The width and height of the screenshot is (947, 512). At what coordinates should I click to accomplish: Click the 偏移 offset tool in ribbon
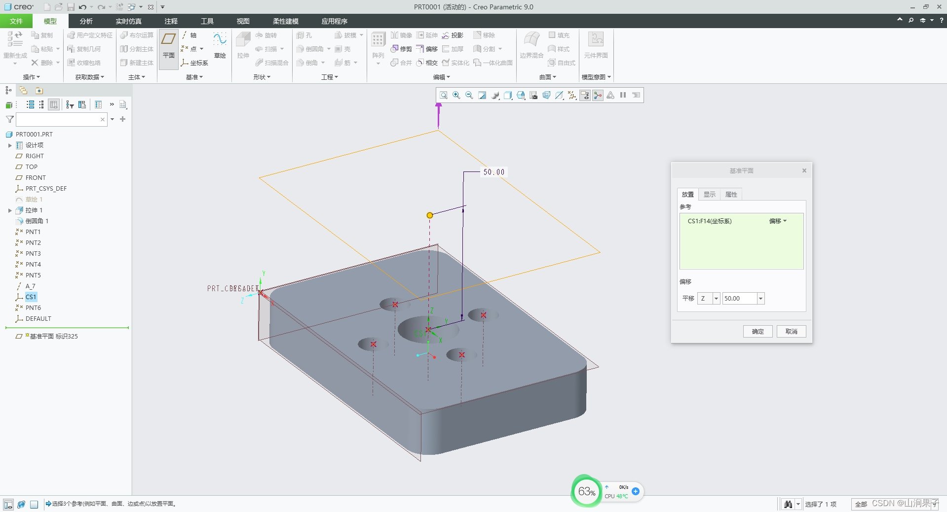(427, 49)
